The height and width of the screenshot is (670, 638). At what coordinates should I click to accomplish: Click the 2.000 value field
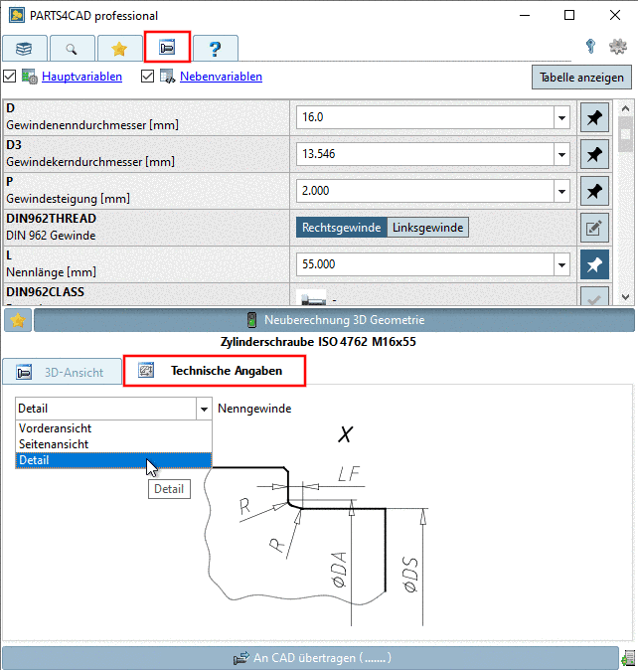pyautogui.click(x=425, y=191)
